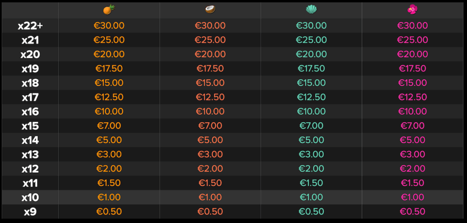
Task: Click the x15 row label
Action: [30, 126]
